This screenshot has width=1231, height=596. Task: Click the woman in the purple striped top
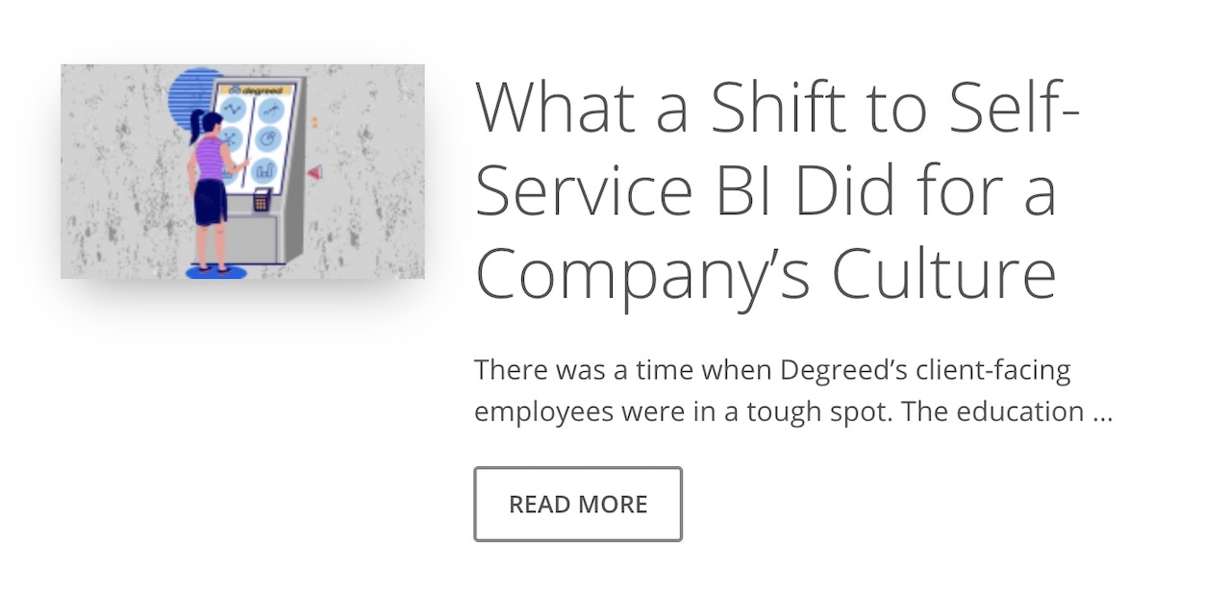pos(212,192)
